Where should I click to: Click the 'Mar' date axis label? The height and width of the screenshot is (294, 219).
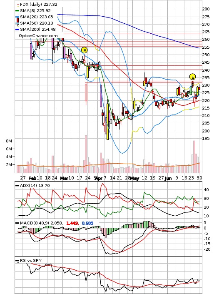click(x=64, y=178)
